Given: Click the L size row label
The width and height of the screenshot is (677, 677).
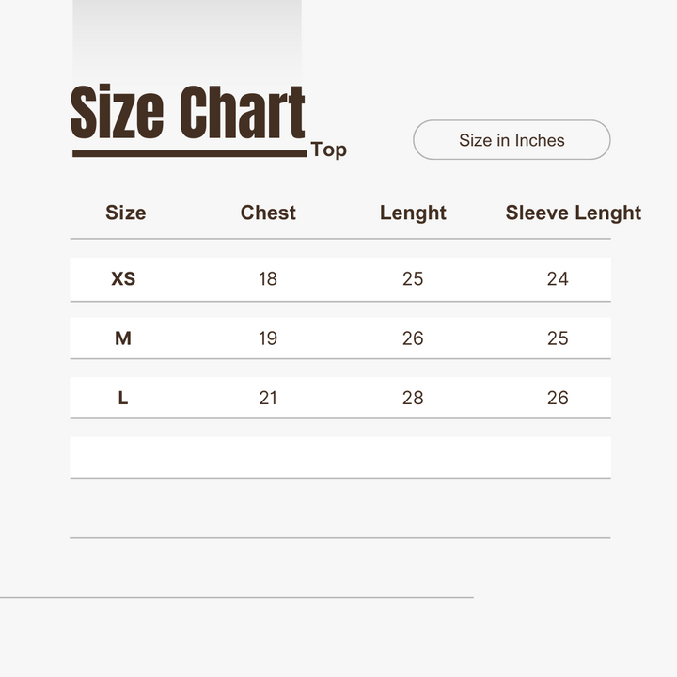Looking at the screenshot, I should click(x=123, y=398).
